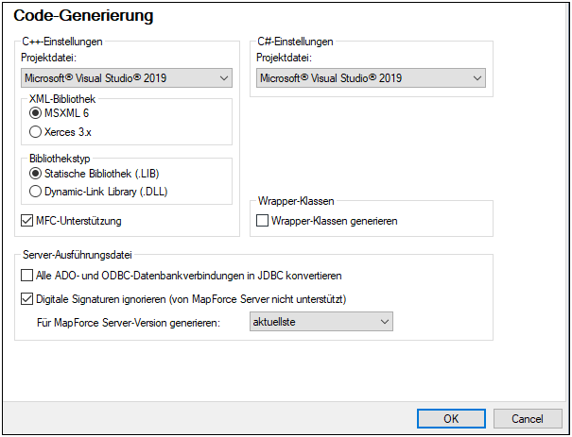Image resolution: width=572 pixels, height=437 pixels.
Task: Uncheck Digitale Signaturen ignorieren
Action: [26, 300]
